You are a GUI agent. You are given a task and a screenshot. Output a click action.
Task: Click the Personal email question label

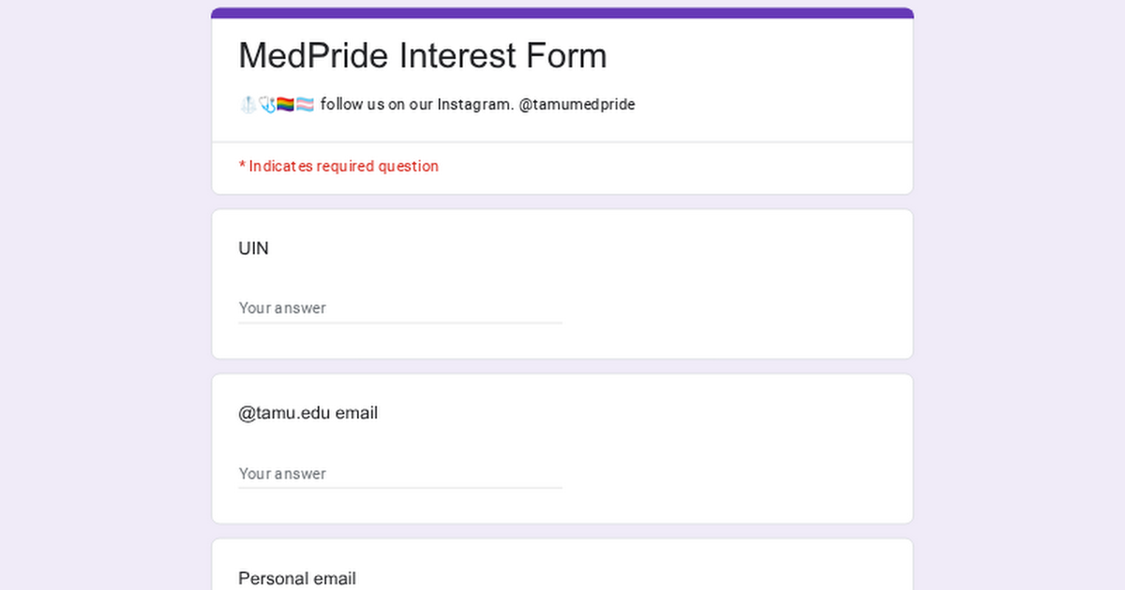297,578
